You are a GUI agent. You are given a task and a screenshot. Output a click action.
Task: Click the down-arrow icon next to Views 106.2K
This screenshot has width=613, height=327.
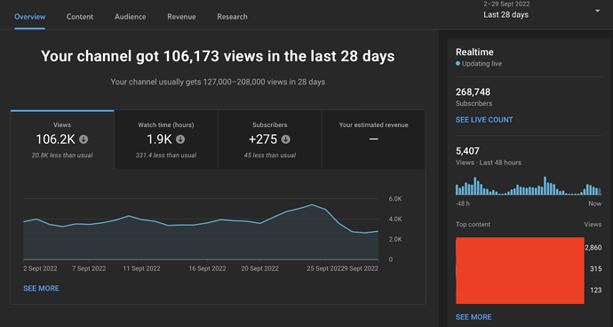(x=84, y=140)
